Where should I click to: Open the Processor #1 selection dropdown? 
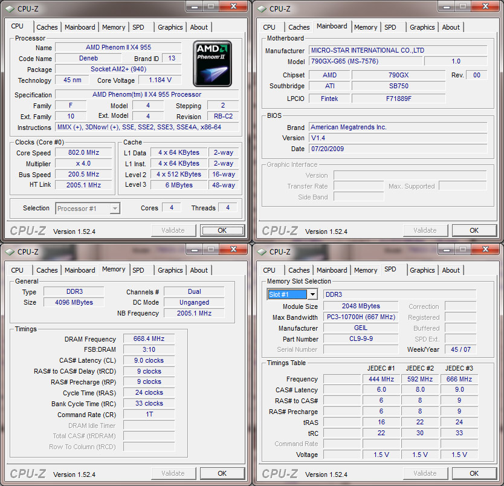pos(115,209)
